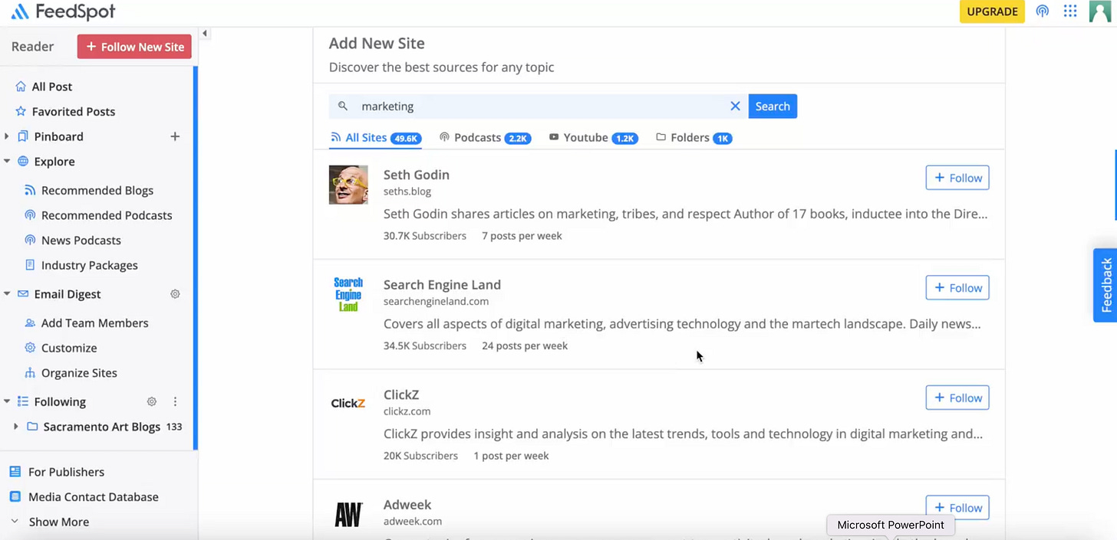Follow Search Engine Land

coord(957,288)
